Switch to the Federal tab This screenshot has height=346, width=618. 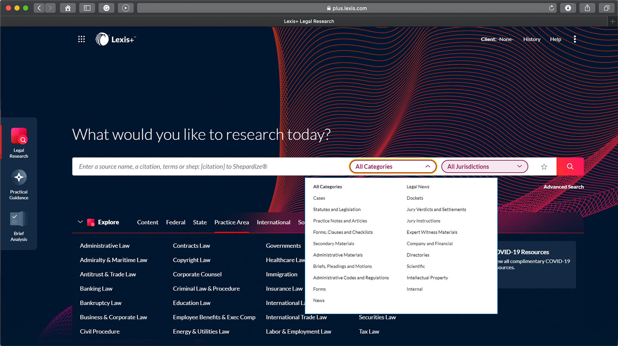tap(176, 222)
